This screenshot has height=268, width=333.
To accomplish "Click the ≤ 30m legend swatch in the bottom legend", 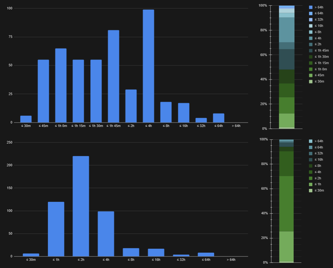I will (x=311, y=191).
